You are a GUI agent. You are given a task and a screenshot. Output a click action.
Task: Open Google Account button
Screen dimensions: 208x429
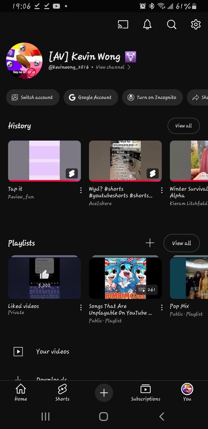click(x=91, y=97)
